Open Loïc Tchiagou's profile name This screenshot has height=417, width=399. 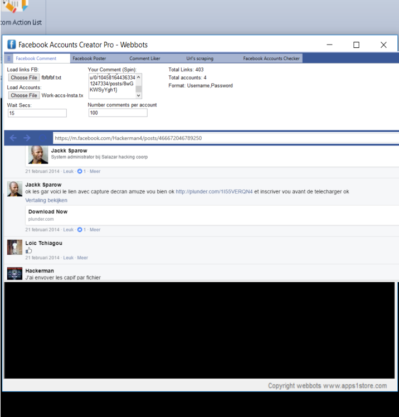coord(43,243)
